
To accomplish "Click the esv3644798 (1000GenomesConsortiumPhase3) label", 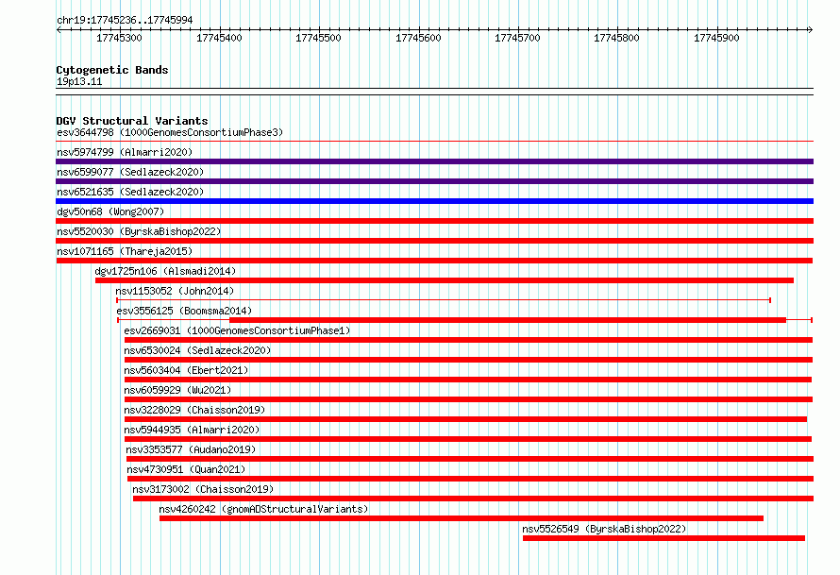I will pyautogui.click(x=170, y=132).
